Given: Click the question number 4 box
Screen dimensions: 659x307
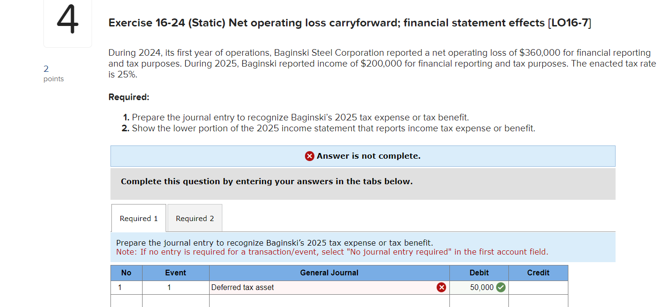Looking at the screenshot, I should tap(68, 21).
